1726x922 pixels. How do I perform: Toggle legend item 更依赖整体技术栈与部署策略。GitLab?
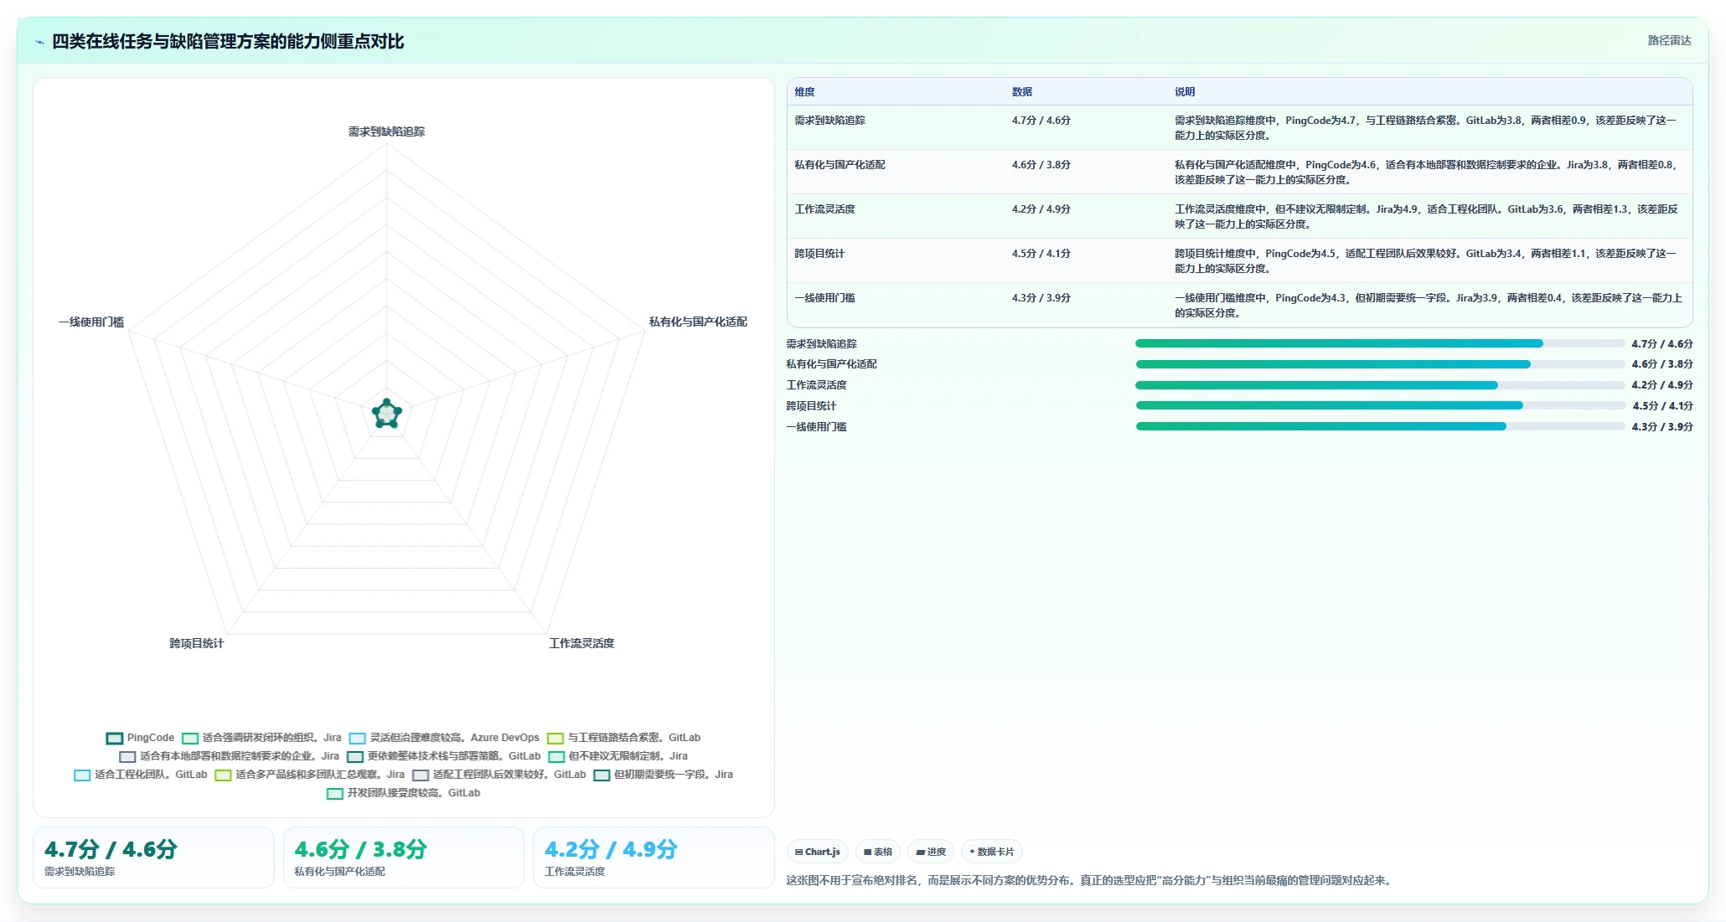click(x=444, y=756)
